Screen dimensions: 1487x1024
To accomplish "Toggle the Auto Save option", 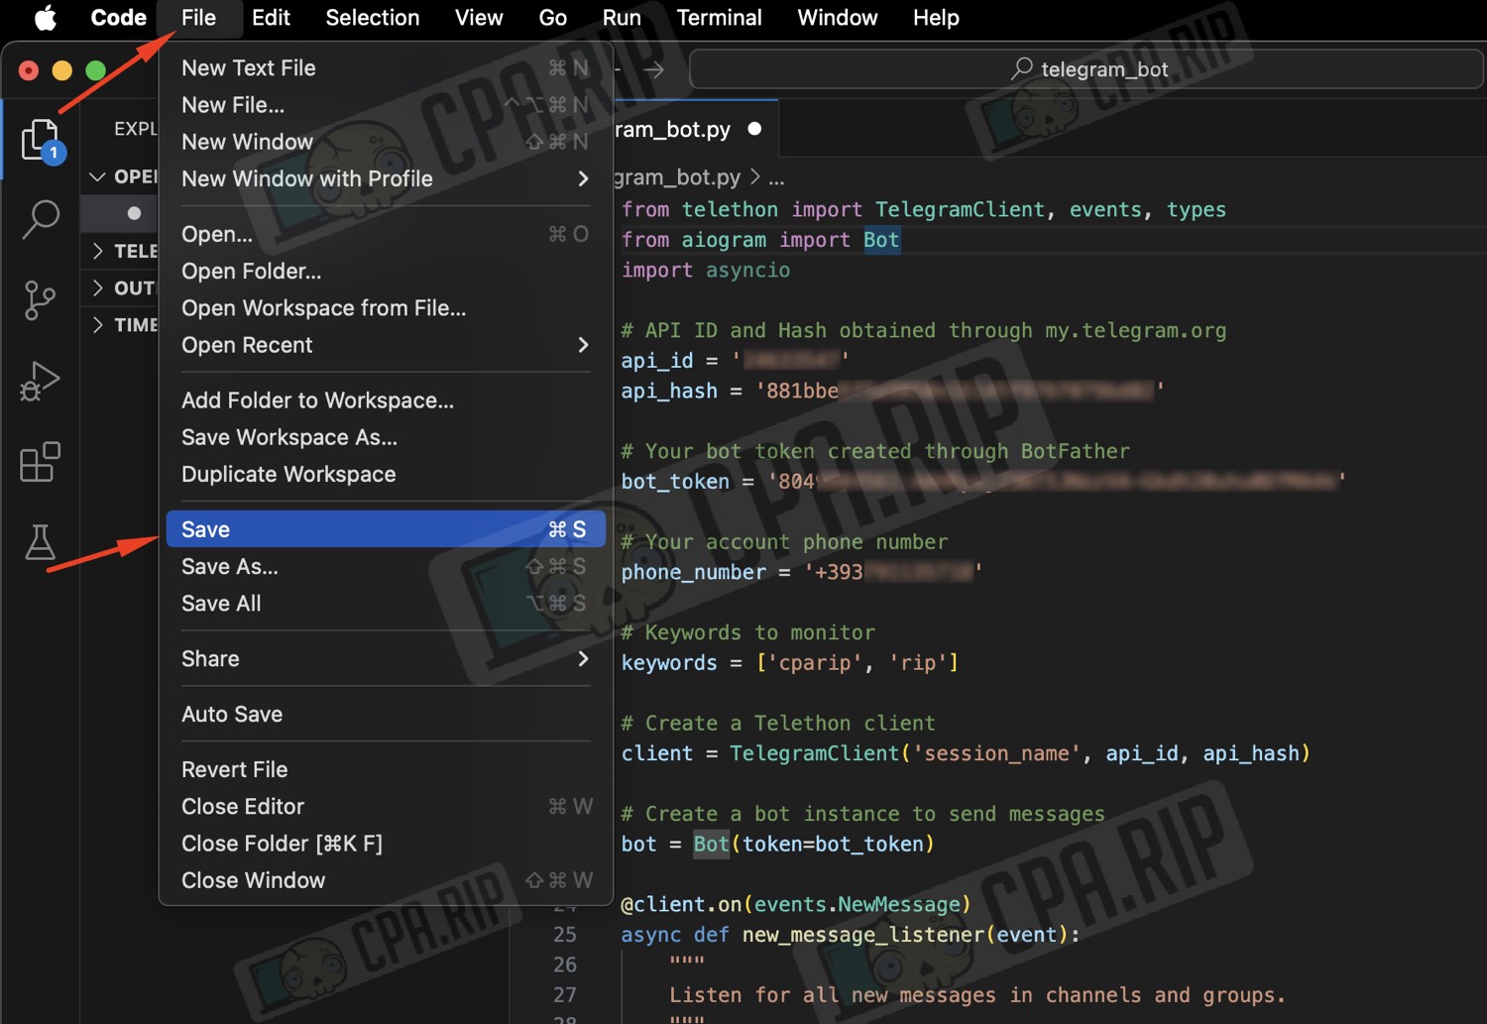I will 386,714.
